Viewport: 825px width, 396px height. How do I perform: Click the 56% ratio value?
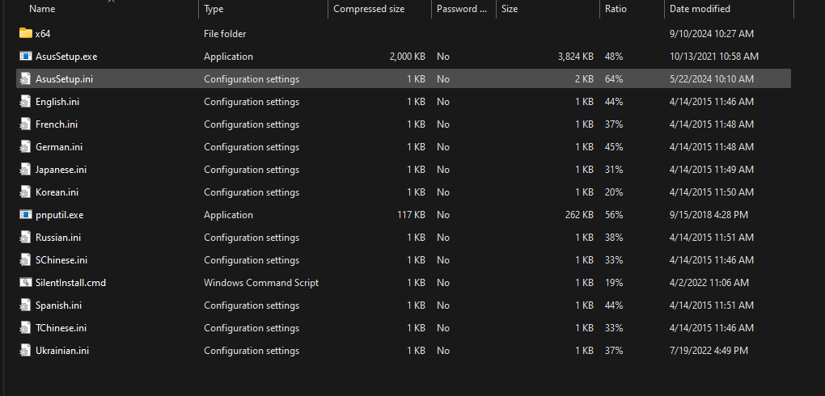pyautogui.click(x=614, y=214)
